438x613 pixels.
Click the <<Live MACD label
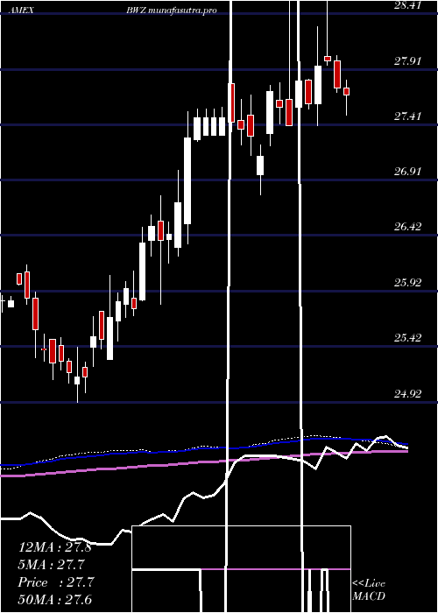pos(369,590)
